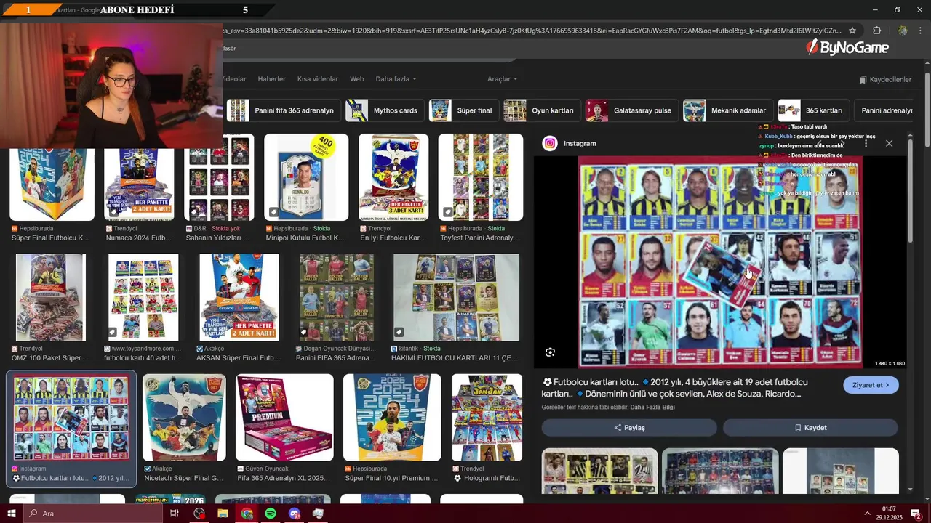Open the Süper Final 10.yıl Premium result

392,418
